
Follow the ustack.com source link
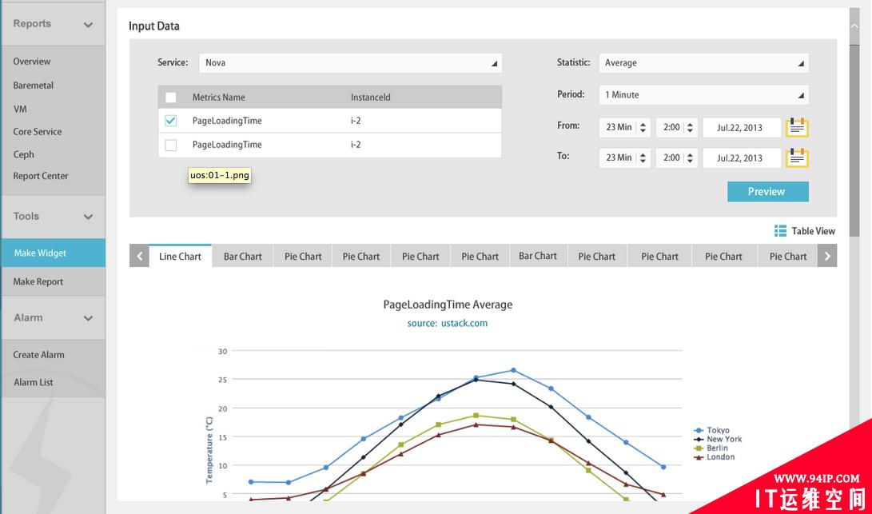coord(464,323)
